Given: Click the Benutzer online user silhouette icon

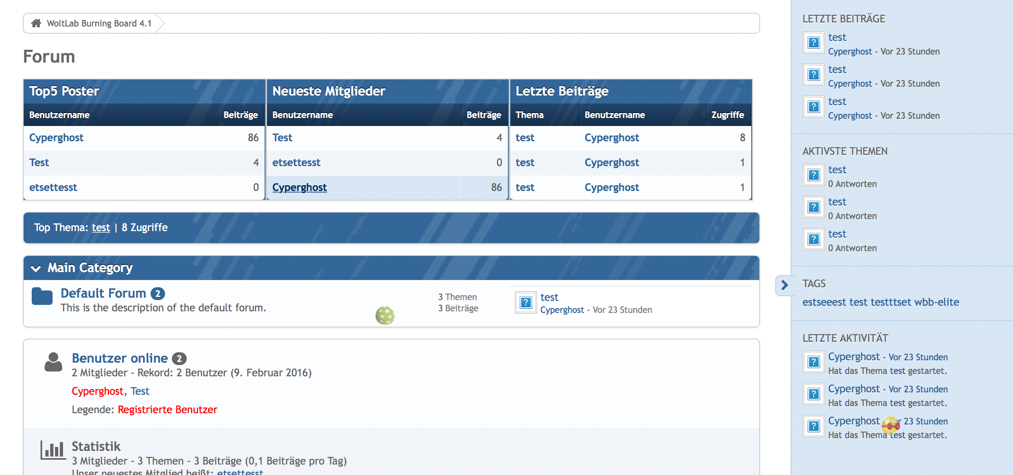Looking at the screenshot, I should [53, 362].
